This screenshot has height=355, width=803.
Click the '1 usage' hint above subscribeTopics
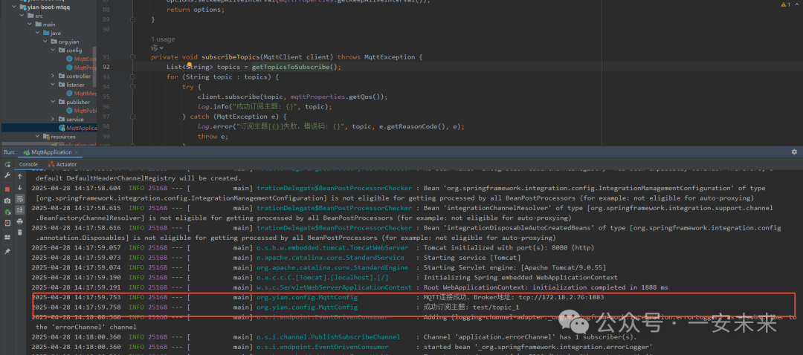coord(162,39)
